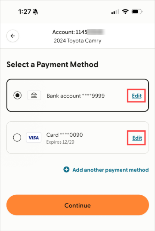Screen dimensions: 155x231
Task: Tap the back arrow button
Action: (12, 36)
